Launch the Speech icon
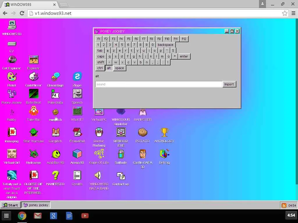Screen dimensions: 298x223 click(77, 94)
